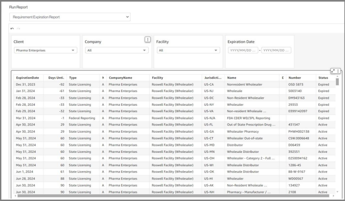
Task: Click the expiration end date field
Action: click(x=276, y=50)
